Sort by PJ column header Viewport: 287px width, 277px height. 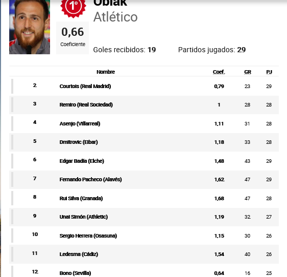coord(269,72)
